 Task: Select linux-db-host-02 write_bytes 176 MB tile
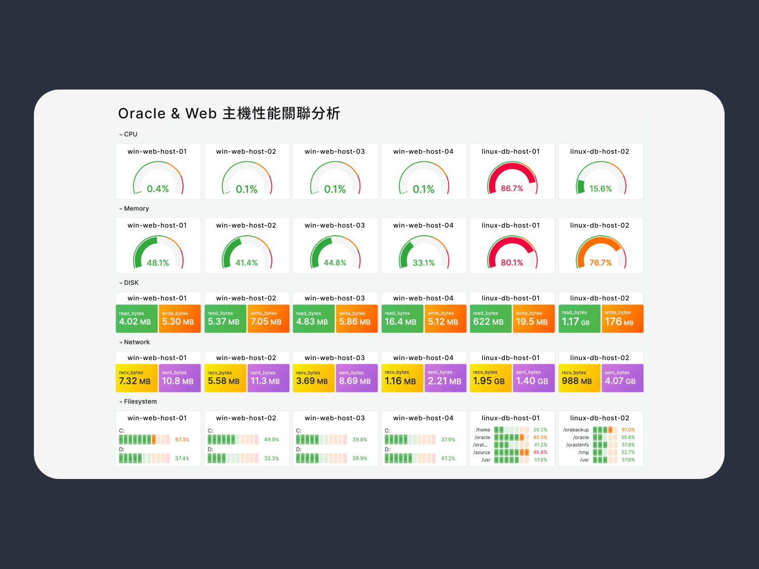(x=622, y=319)
